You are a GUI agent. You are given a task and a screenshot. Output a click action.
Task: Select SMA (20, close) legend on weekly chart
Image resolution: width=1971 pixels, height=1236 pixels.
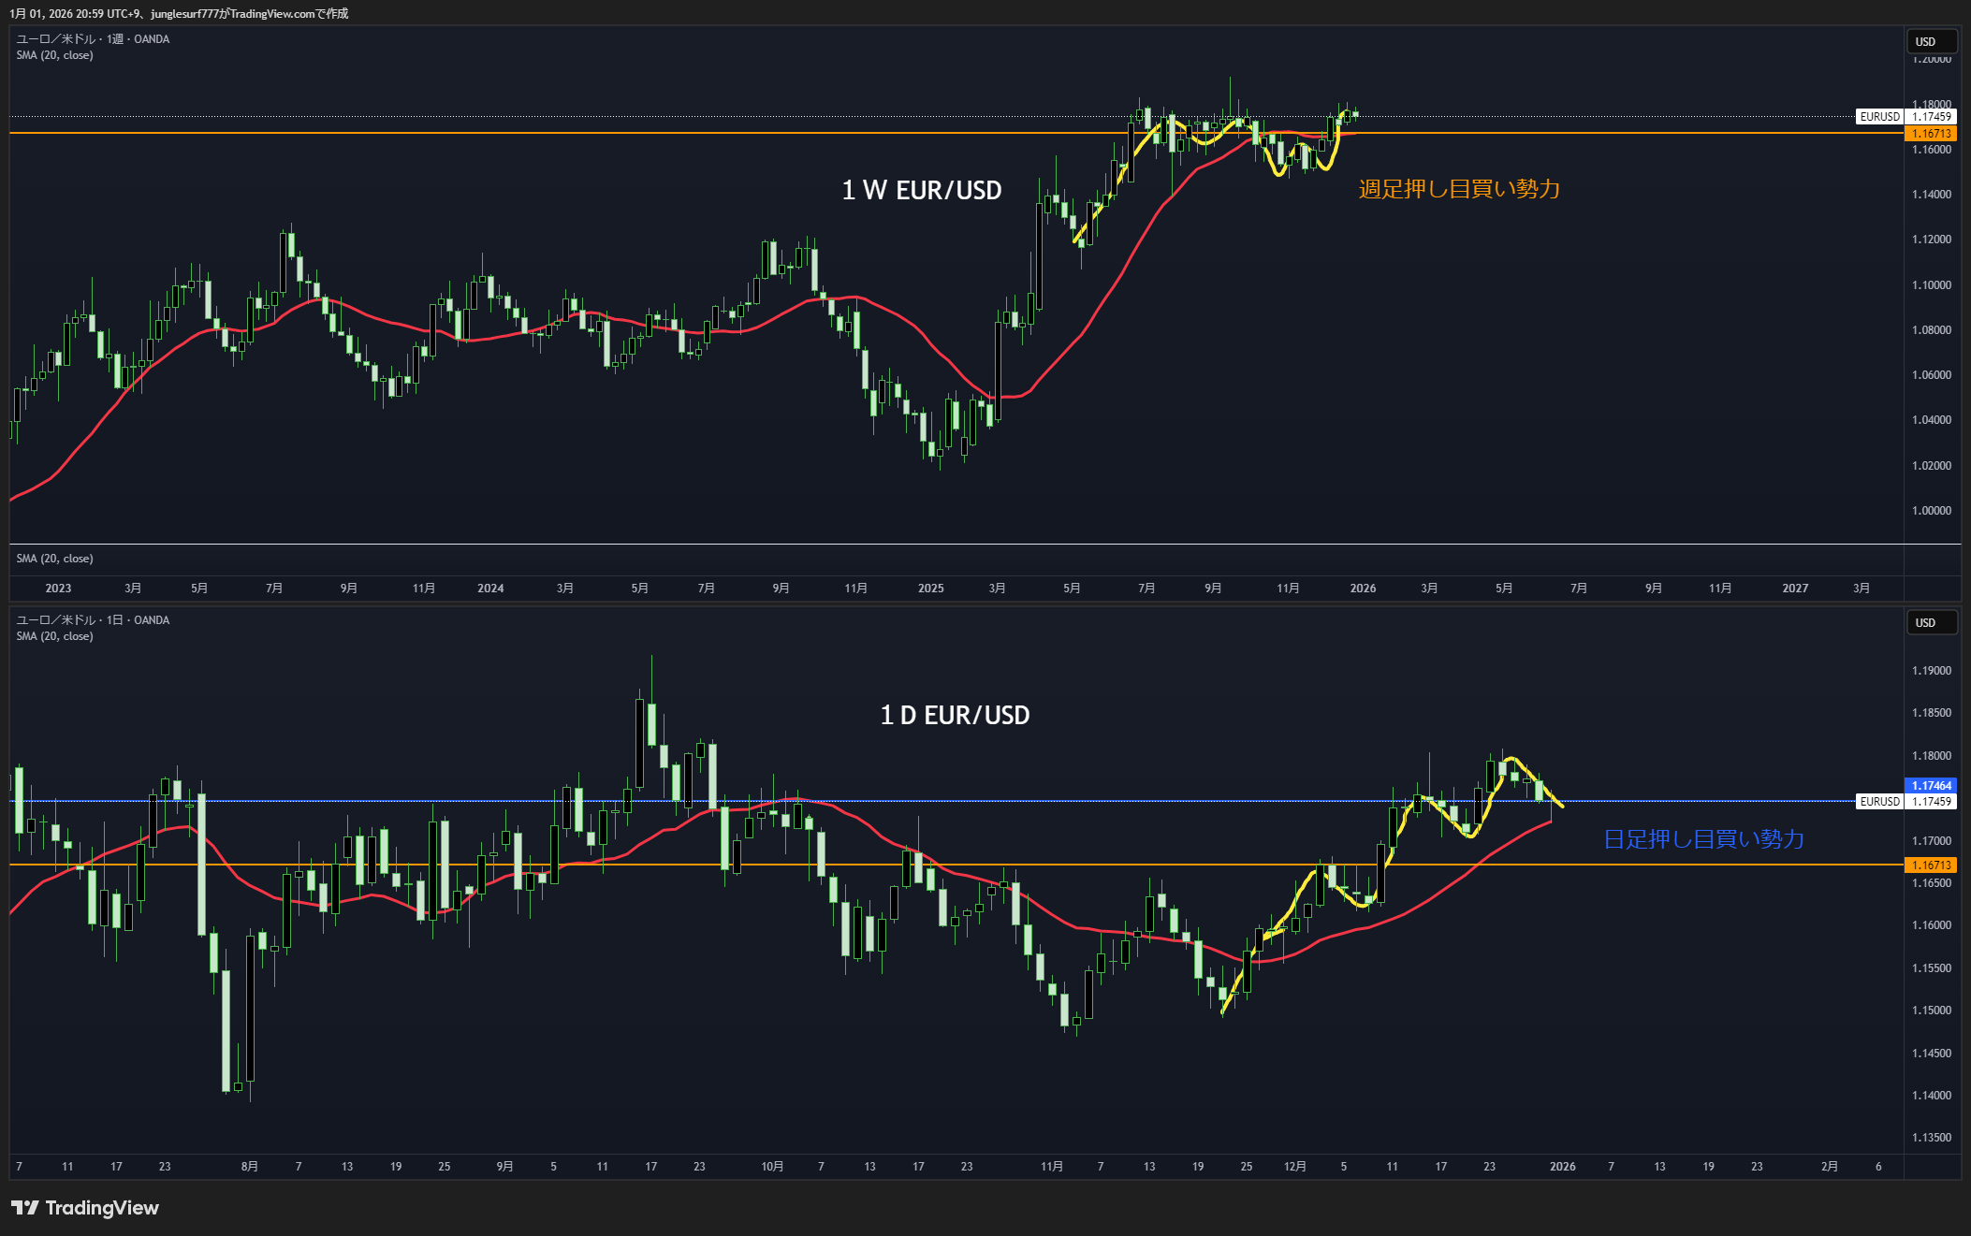click(54, 55)
